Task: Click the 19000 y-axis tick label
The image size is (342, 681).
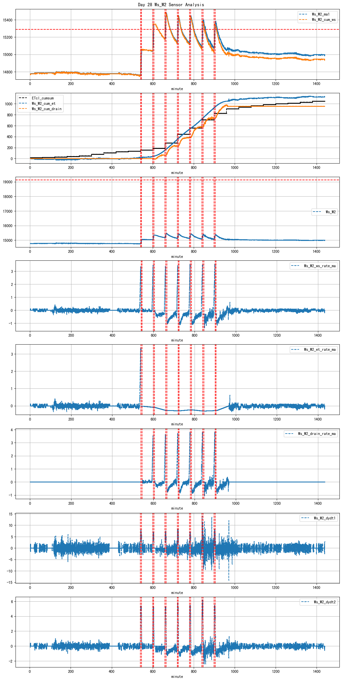Action: coord(8,182)
